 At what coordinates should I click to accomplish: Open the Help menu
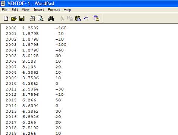pyautogui.click(x=67, y=10)
